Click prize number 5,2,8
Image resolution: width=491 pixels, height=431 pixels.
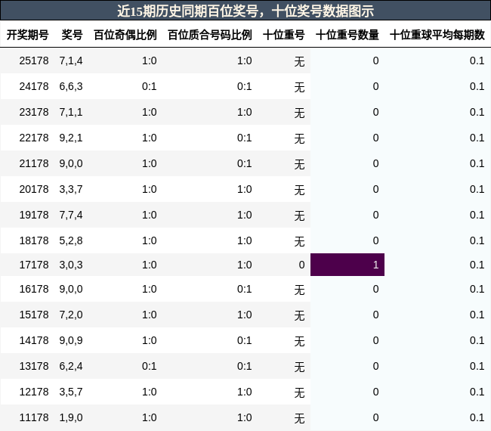71,240
